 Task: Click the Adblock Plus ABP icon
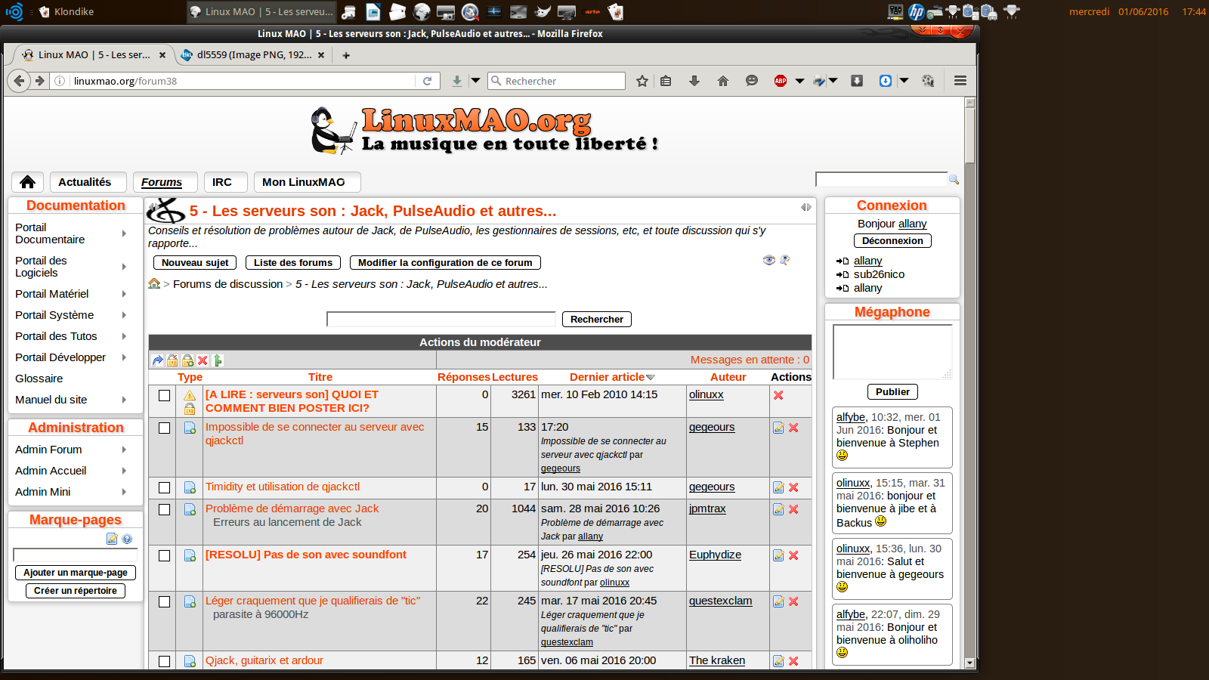tap(781, 81)
